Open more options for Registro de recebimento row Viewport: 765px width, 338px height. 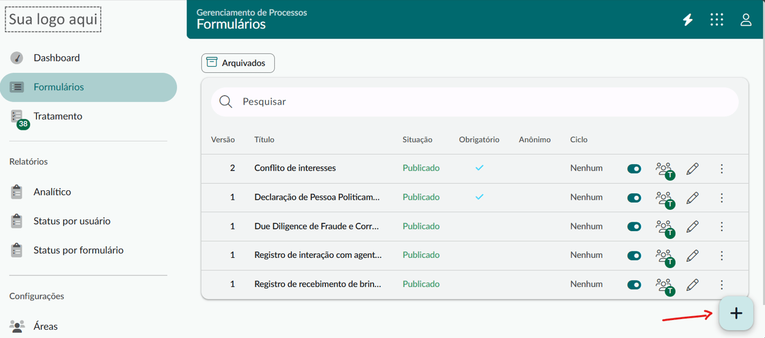click(722, 285)
